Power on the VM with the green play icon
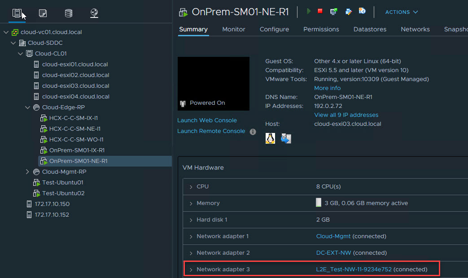This screenshot has height=278, width=468. [x=309, y=11]
